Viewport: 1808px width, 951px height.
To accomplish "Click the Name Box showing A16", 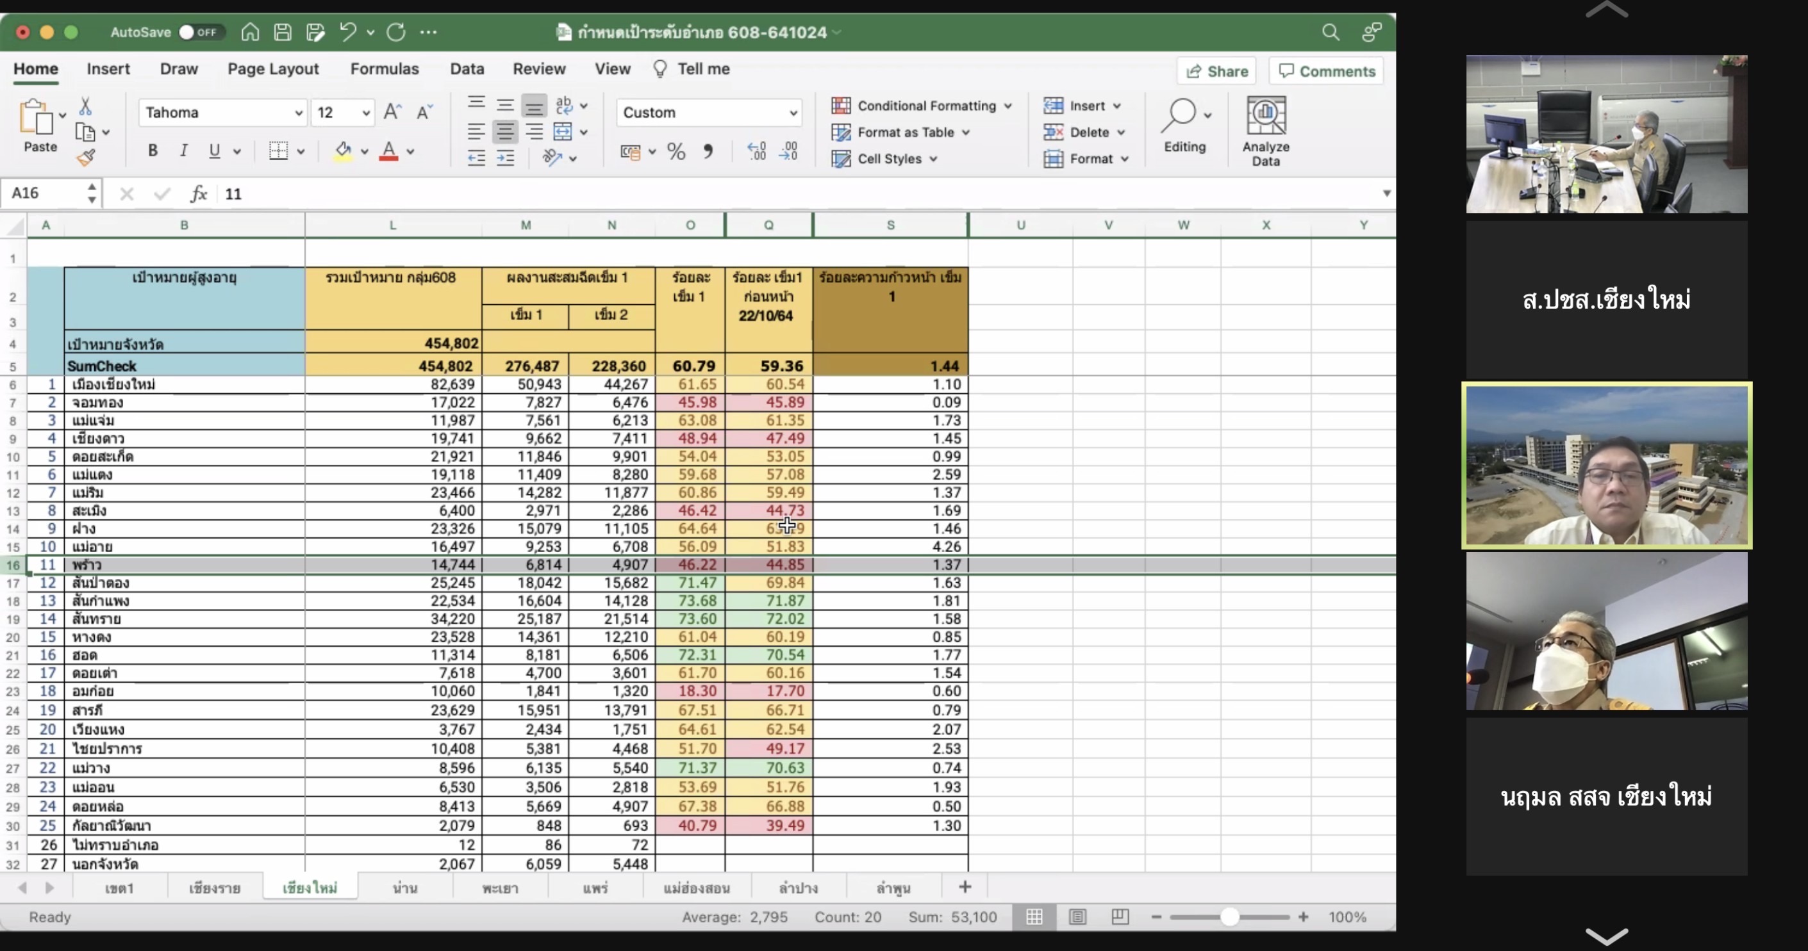I will point(51,193).
